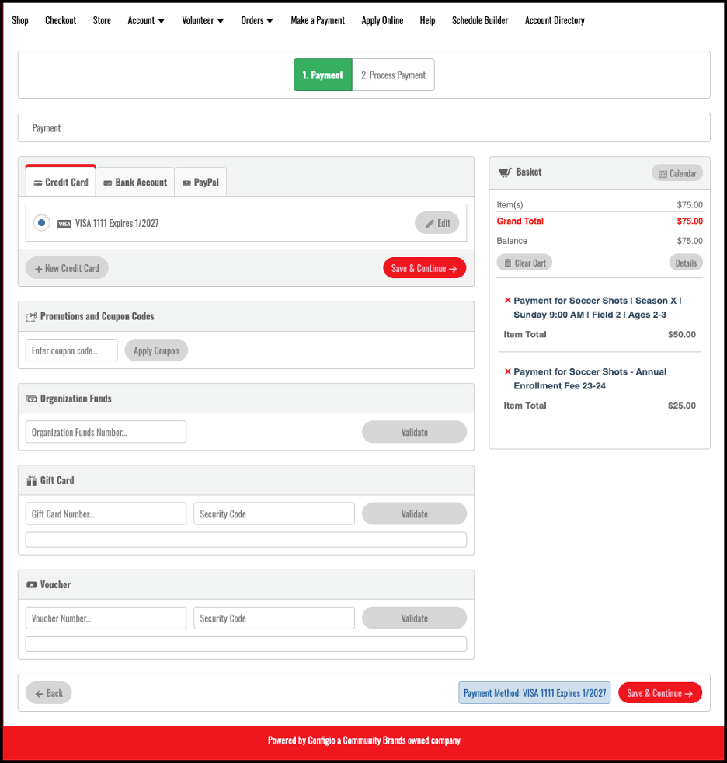The height and width of the screenshot is (763, 727).
Task: Edit the saved VISA card
Action: tap(437, 223)
